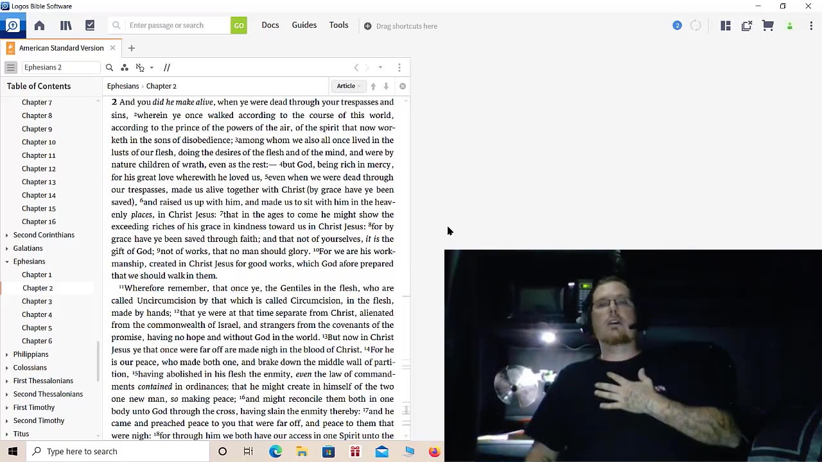This screenshot has height=462, width=822.
Task: Launch Microsoft Edge from the taskbar
Action: click(275, 452)
